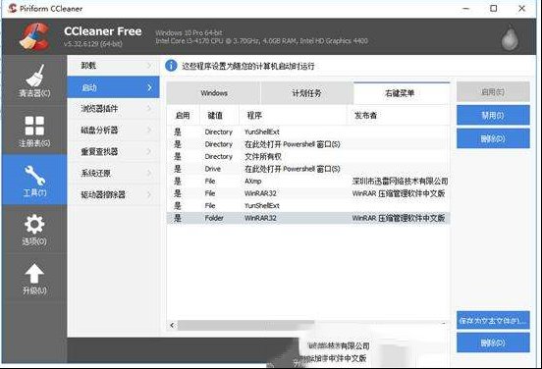The height and width of the screenshot is (369, 542).
Task: Sort by 启用 column header
Action: tap(183, 115)
